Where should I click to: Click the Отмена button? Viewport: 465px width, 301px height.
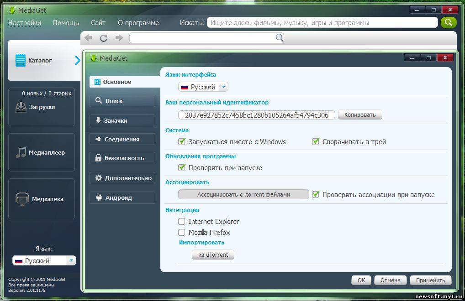click(x=390, y=280)
